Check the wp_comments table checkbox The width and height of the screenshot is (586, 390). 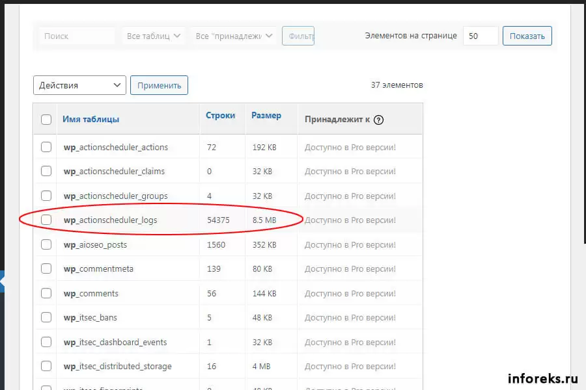[46, 293]
